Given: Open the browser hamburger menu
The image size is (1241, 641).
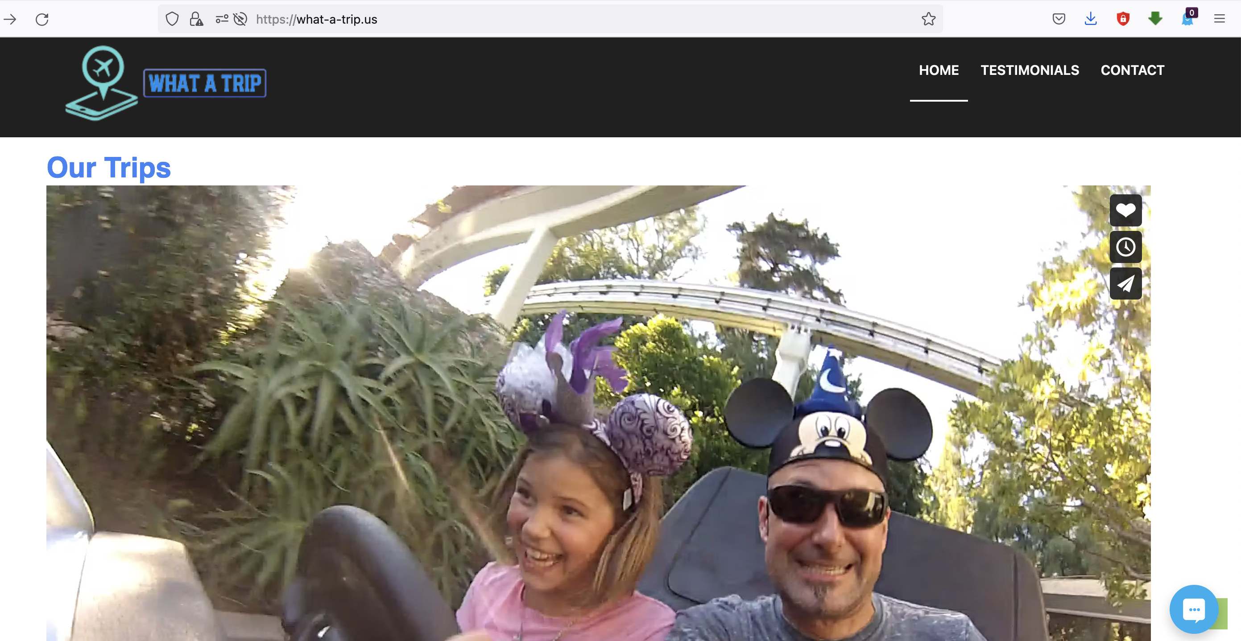Looking at the screenshot, I should [x=1219, y=19].
